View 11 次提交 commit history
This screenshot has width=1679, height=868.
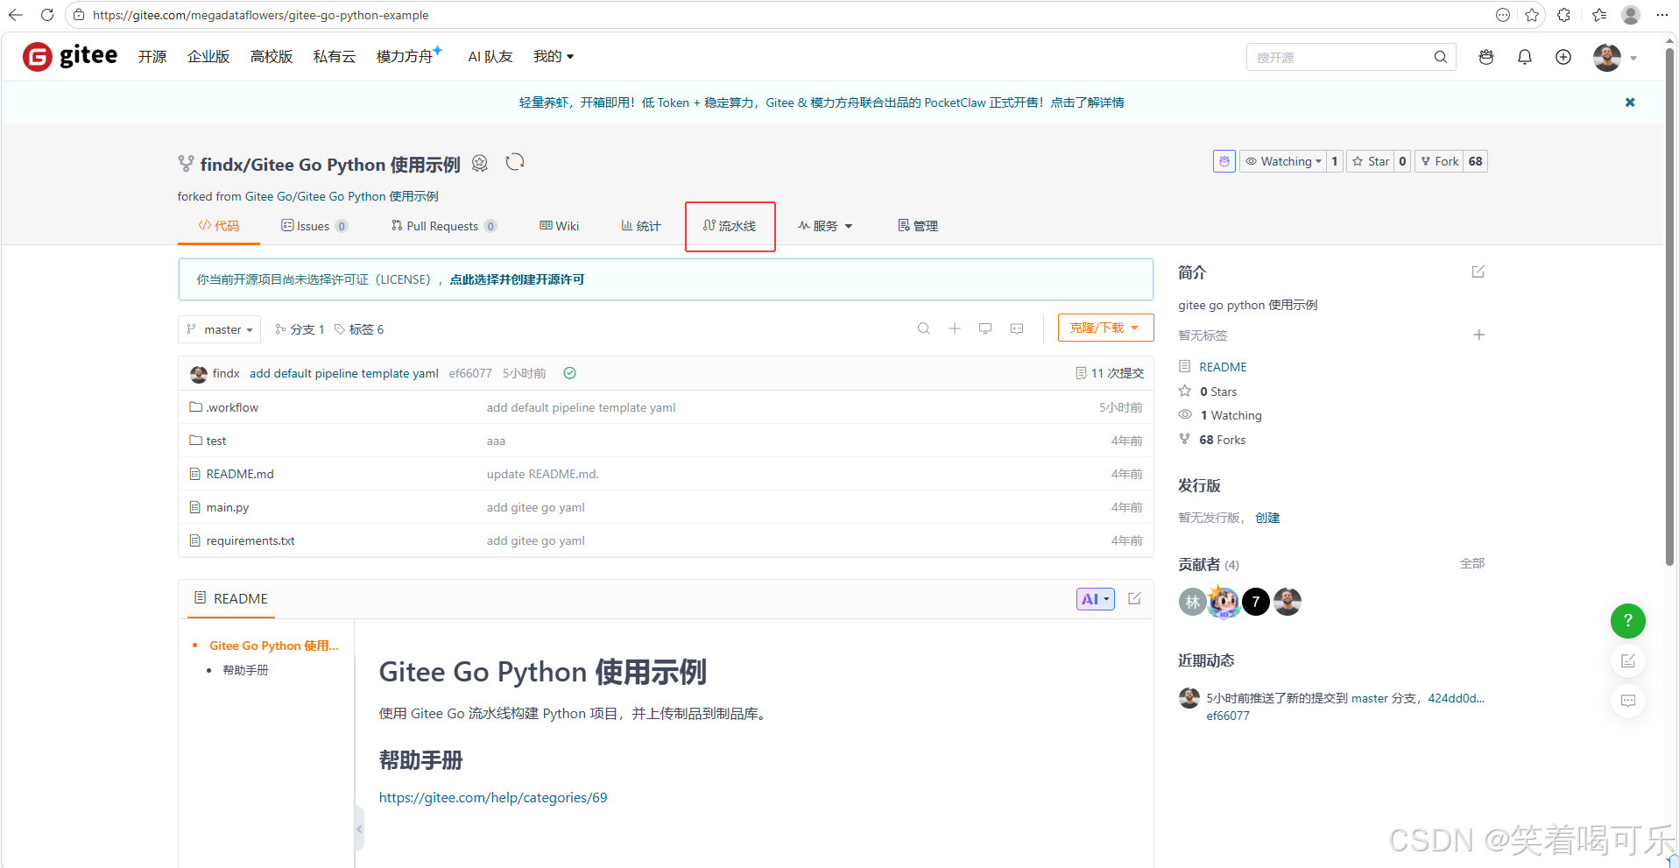pyautogui.click(x=1110, y=373)
